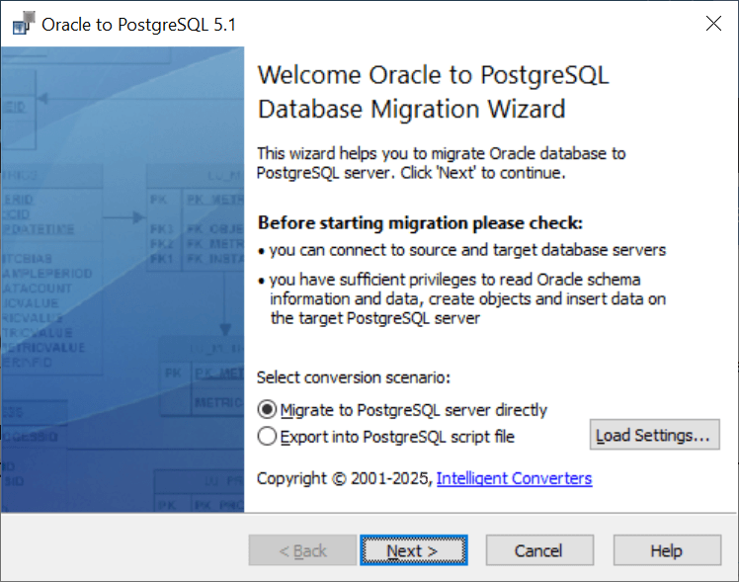Click the Next button to continue
Image resolution: width=739 pixels, height=582 pixels.
click(x=413, y=550)
